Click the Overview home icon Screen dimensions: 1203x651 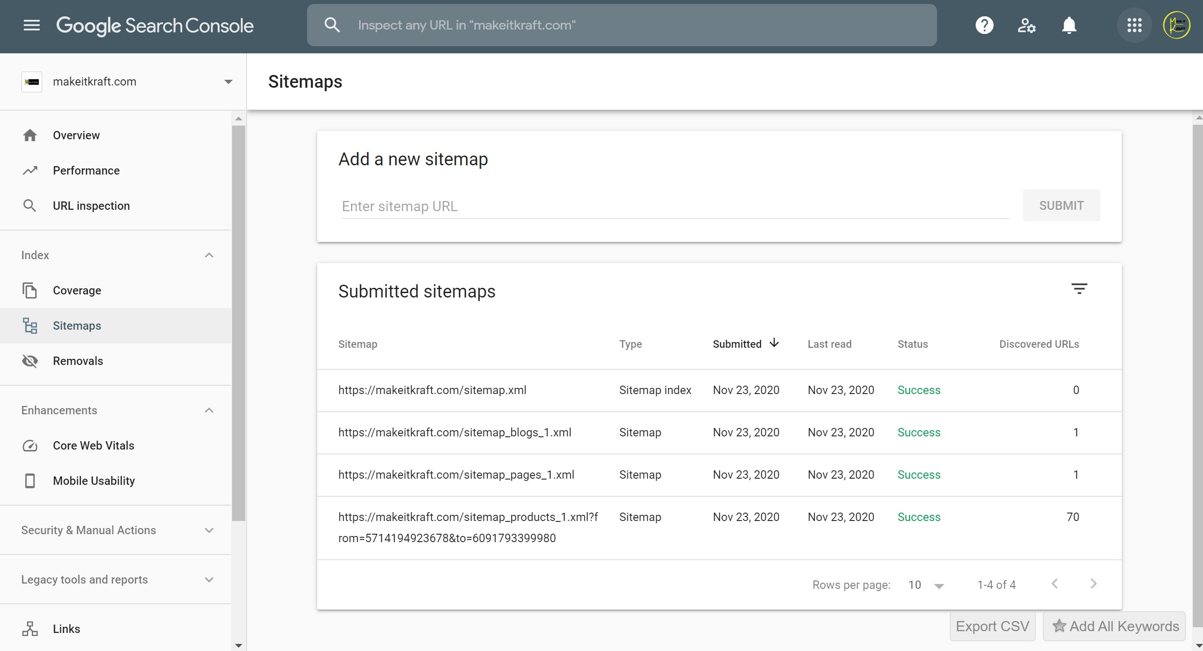[x=30, y=135]
